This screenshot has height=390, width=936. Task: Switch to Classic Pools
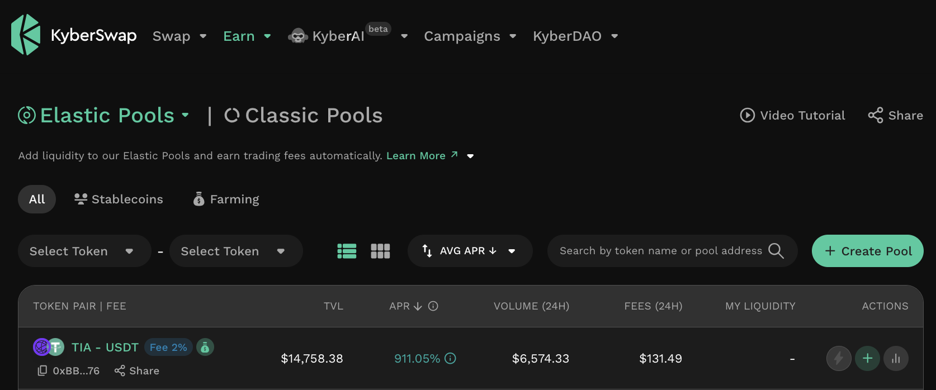pyautogui.click(x=303, y=115)
